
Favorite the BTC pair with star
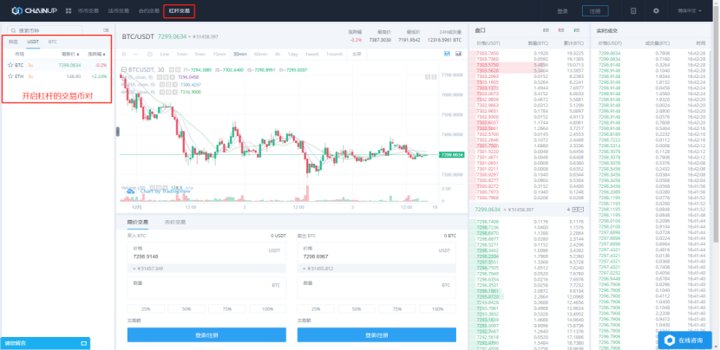pos(10,65)
